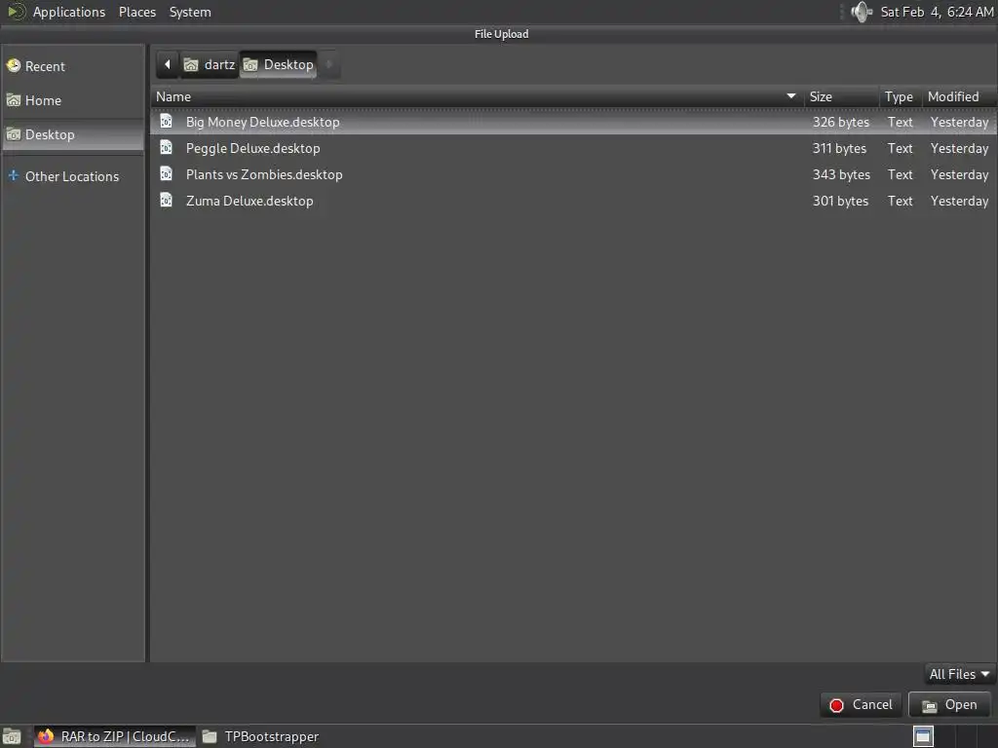Click the Big Money Deluxe.desktop file icon
The image size is (998, 748).
[166, 121]
